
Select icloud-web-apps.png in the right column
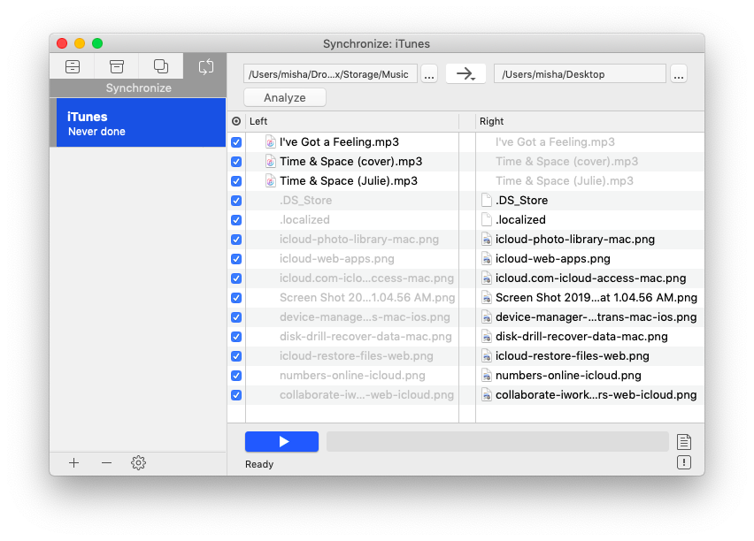coord(553,259)
